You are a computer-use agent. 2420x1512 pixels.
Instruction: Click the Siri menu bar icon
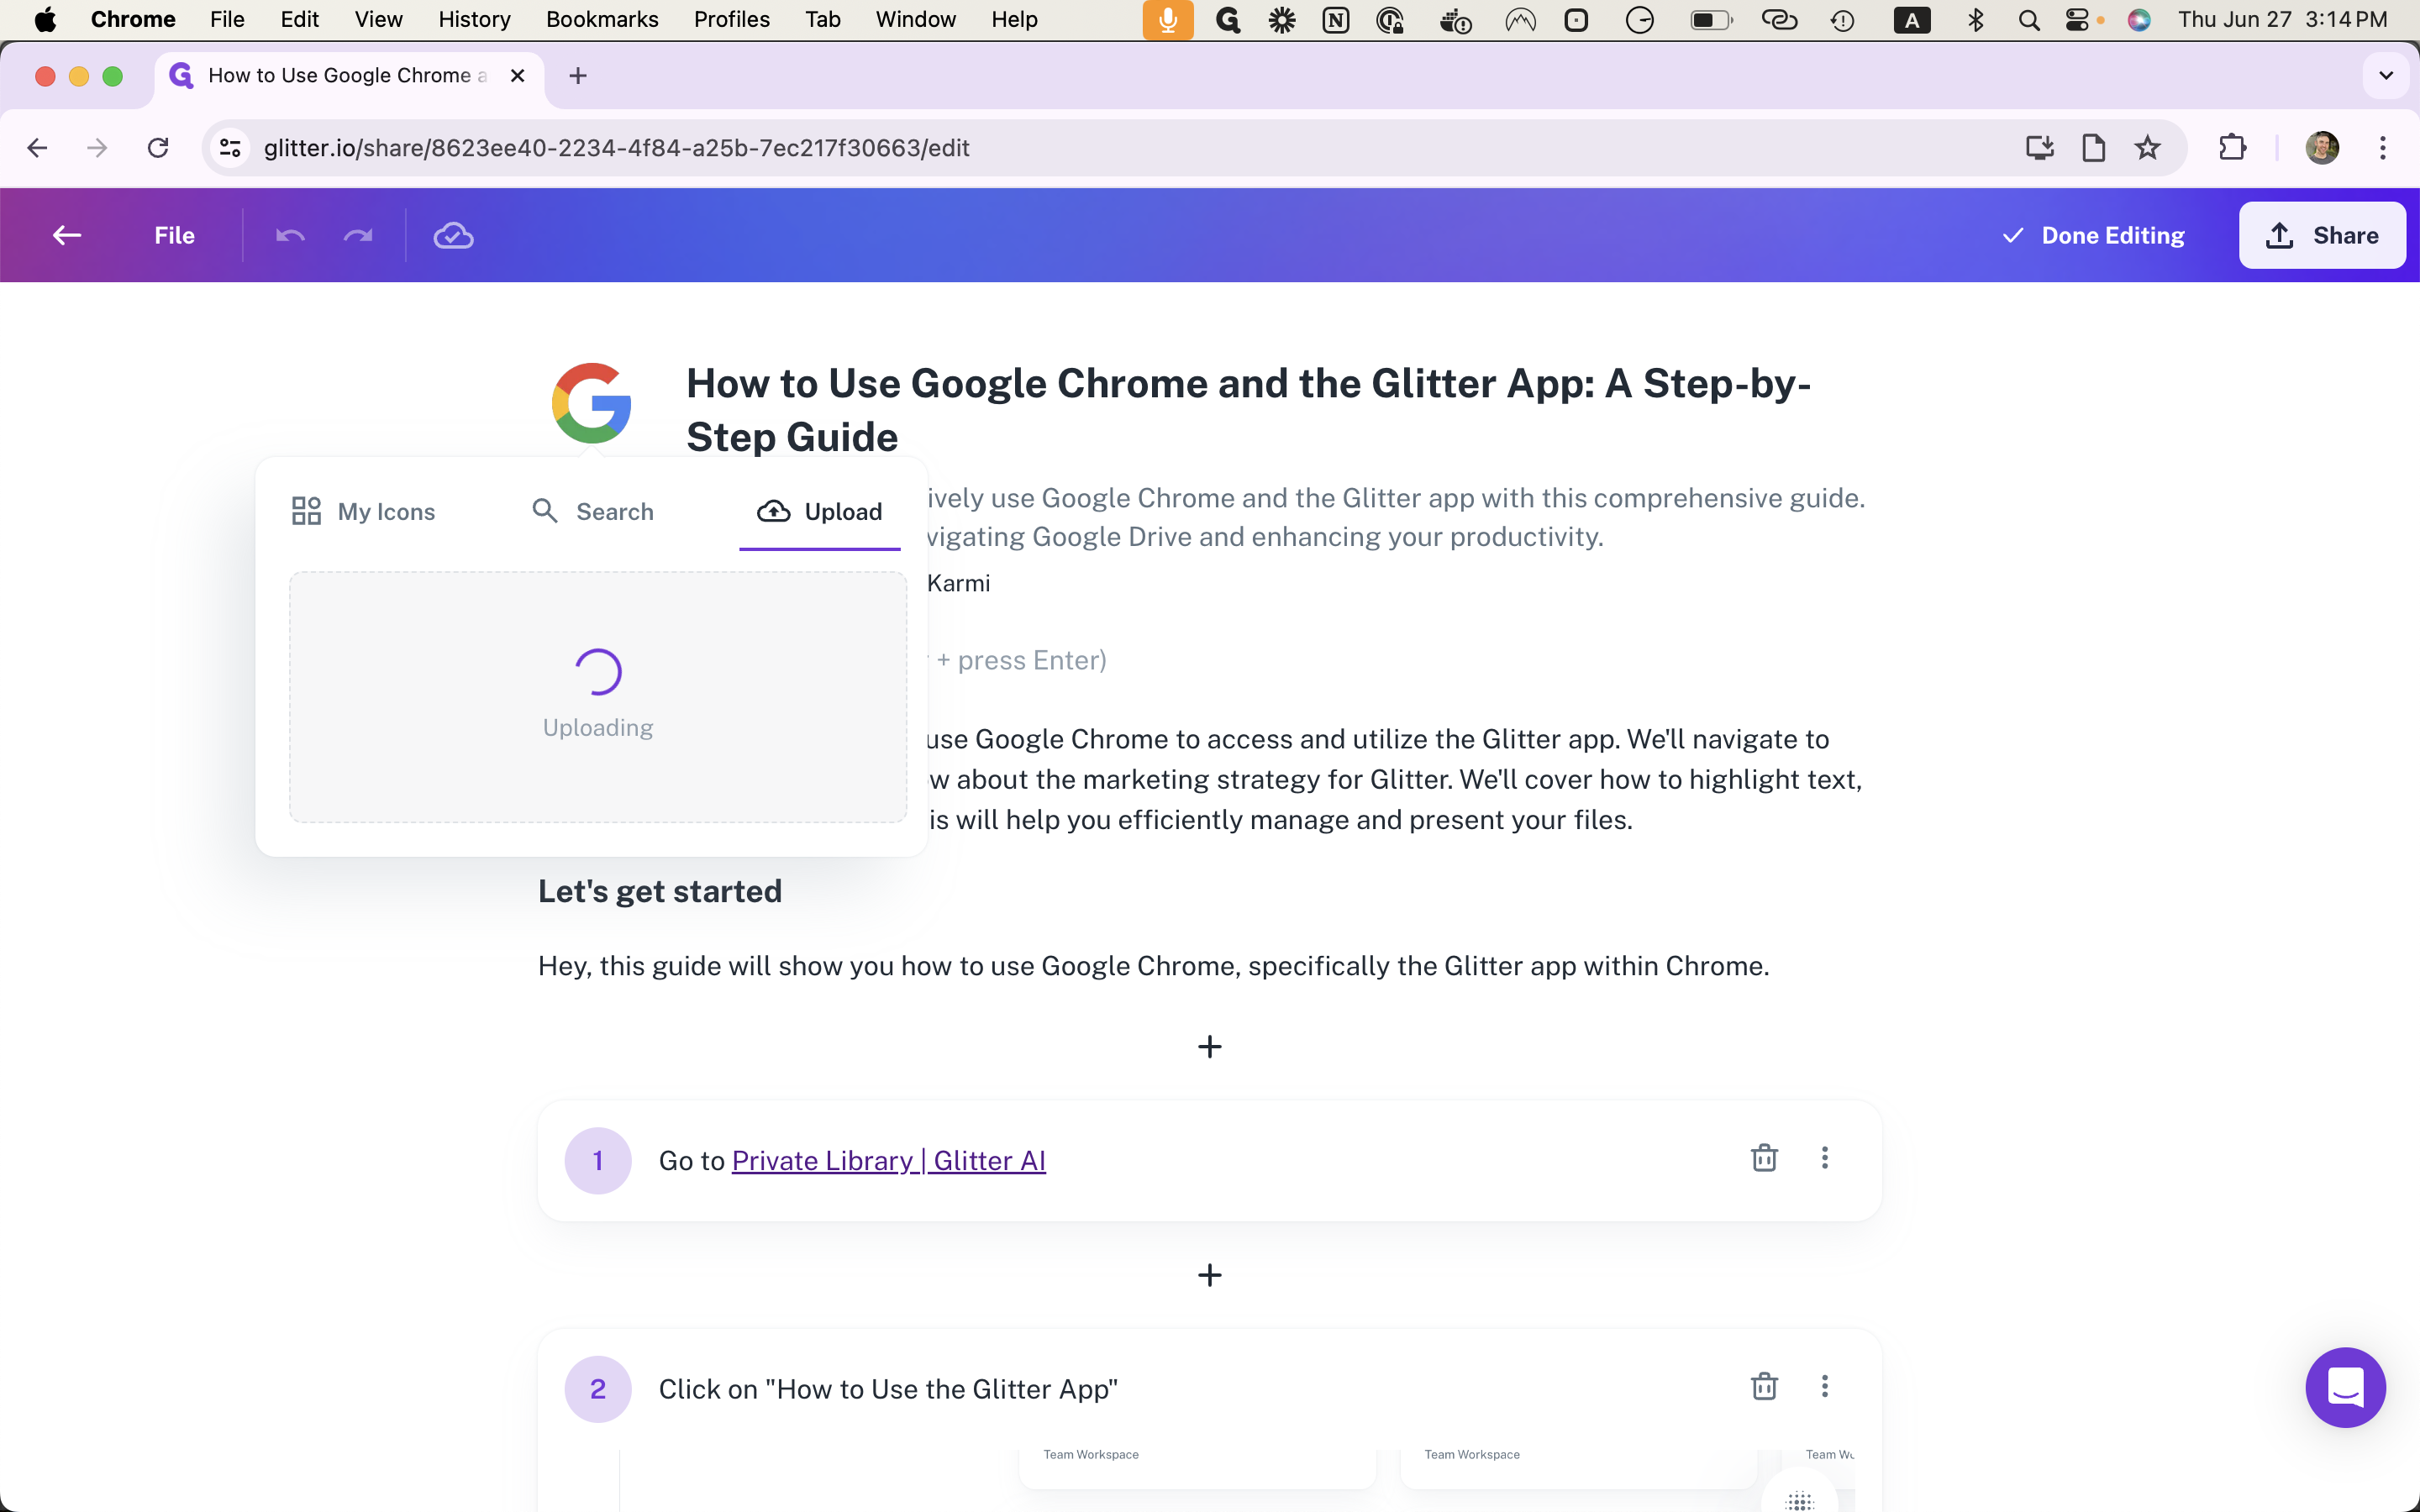click(x=2139, y=19)
